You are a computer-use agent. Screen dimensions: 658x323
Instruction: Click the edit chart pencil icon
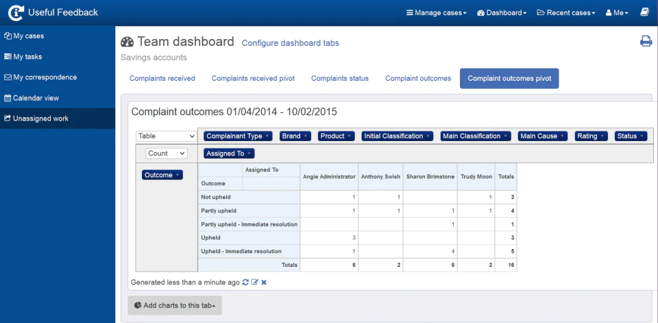click(254, 283)
